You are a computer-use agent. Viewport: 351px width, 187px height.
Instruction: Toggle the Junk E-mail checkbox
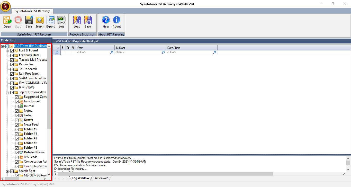pyautogui.click(x=17, y=101)
